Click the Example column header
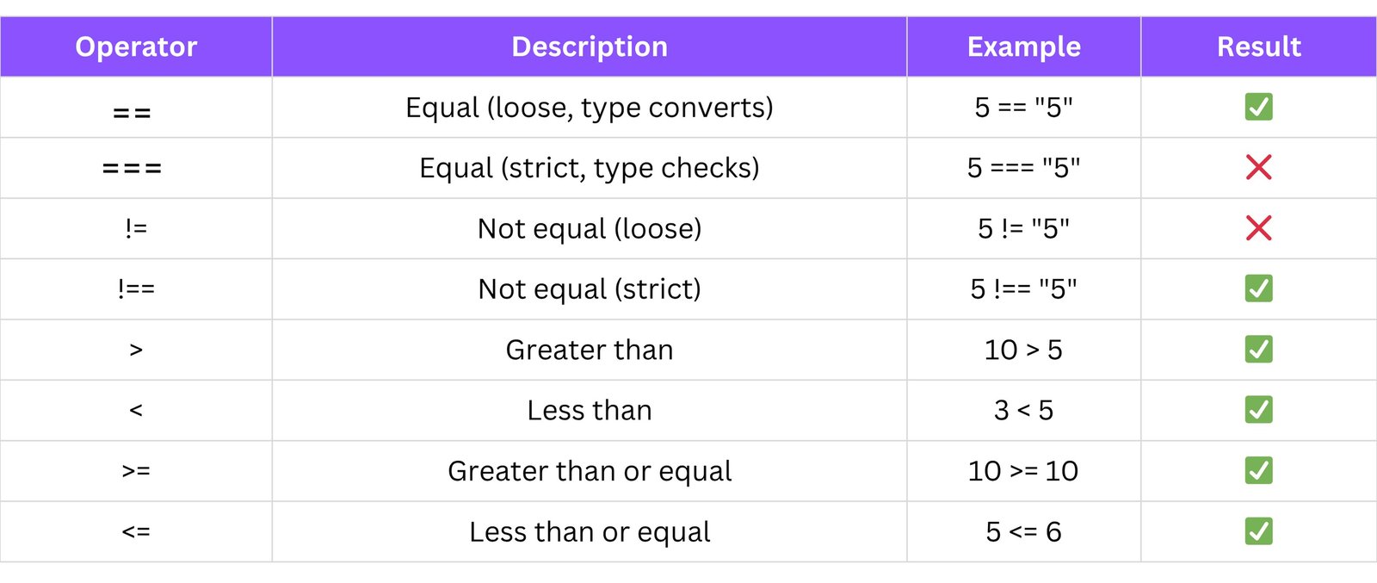 click(x=1023, y=47)
